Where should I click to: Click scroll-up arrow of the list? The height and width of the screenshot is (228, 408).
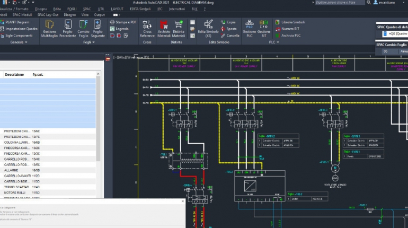pyautogui.click(x=98, y=74)
